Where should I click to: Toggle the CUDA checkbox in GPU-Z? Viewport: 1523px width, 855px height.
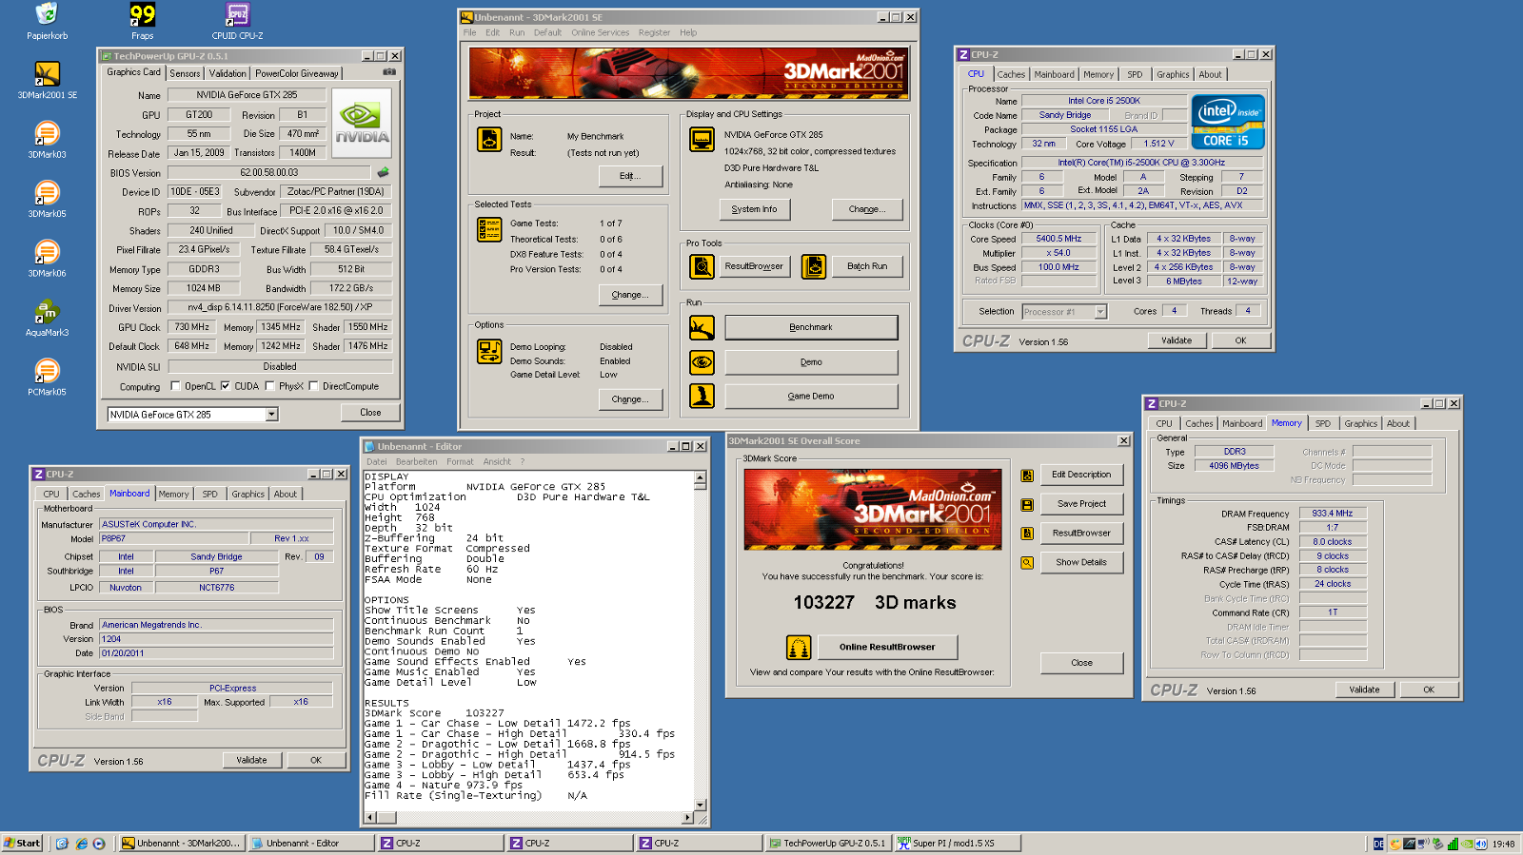tap(226, 386)
